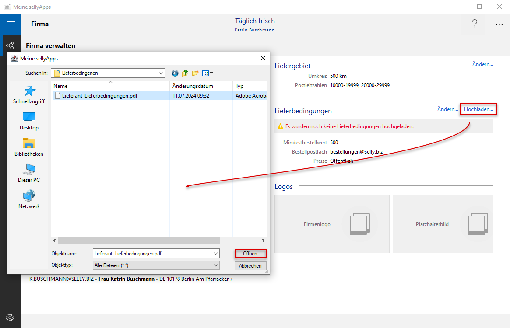The image size is (510, 328).
Task: Select Lieferant_Lieferbedingungen.pdf file
Action: (99, 96)
